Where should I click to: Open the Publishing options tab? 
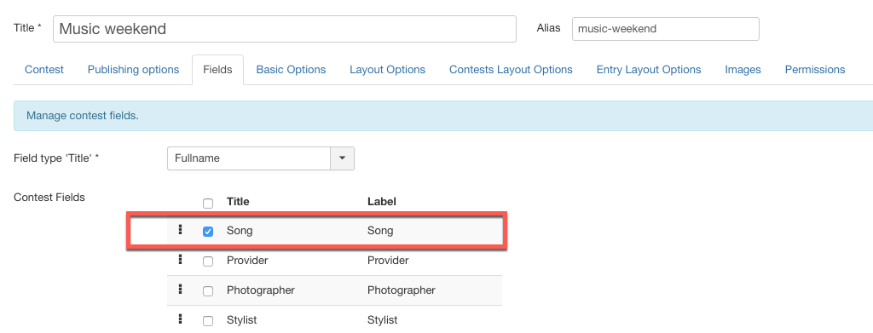tap(133, 70)
